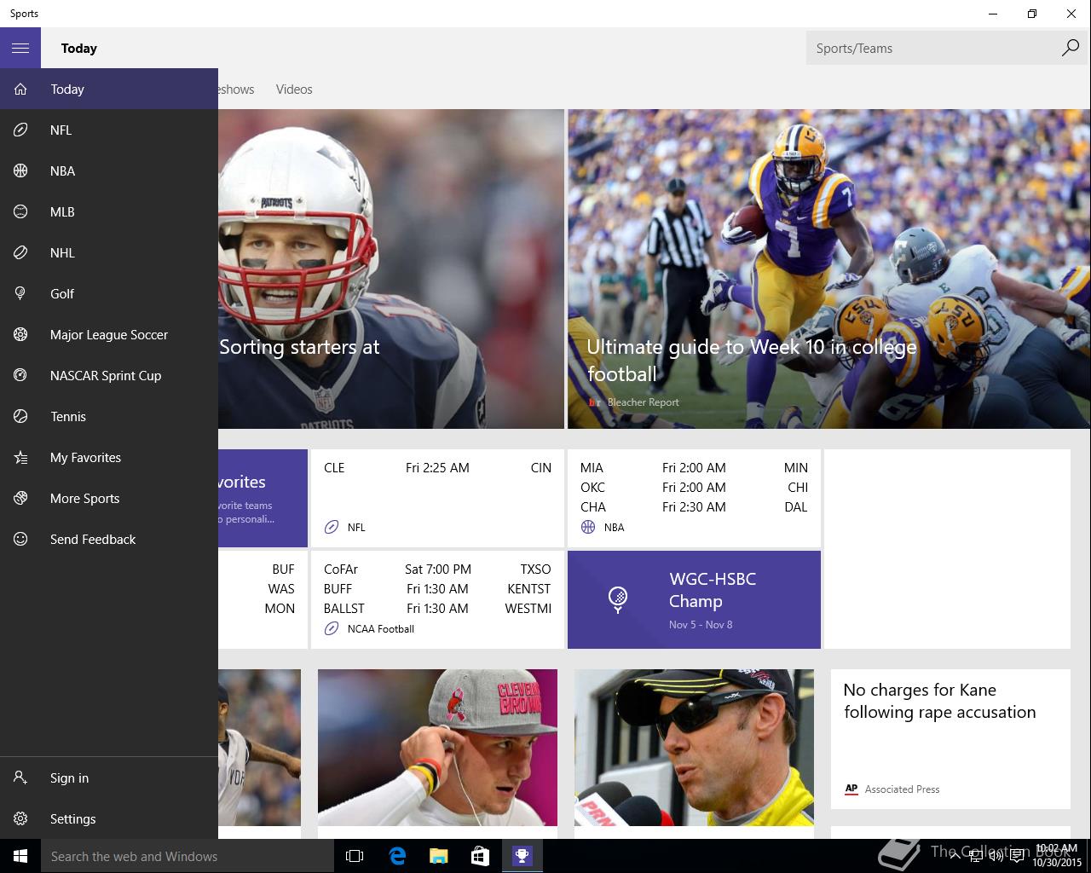
Task: Open the More Sports icon
Action: pyautogui.click(x=20, y=498)
